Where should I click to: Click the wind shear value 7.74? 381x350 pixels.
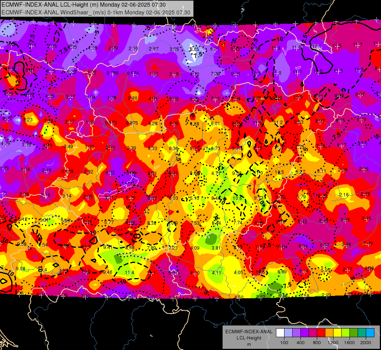(238, 222)
